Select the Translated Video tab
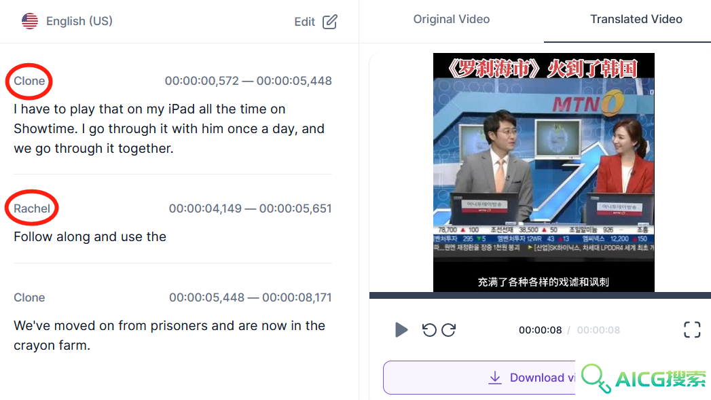This screenshot has width=711, height=400. [x=636, y=19]
